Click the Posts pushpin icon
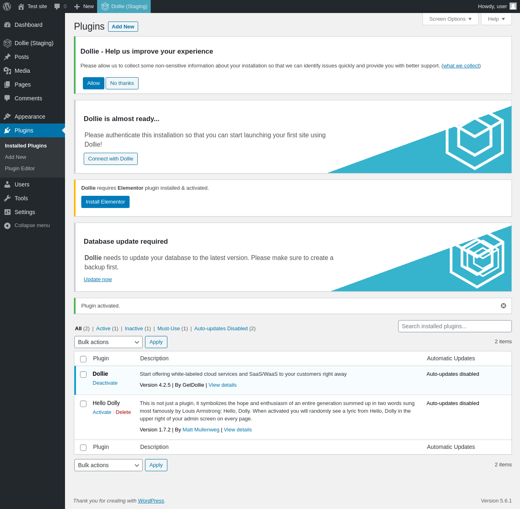The image size is (520, 509). [x=7, y=57]
